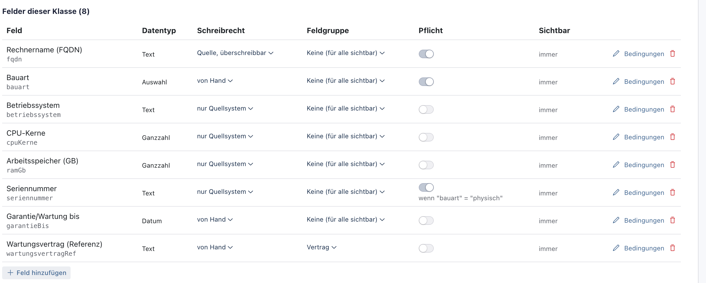Click pencil icon in Wartungsvertrag (Referenz) row
Image resolution: width=706 pixels, height=283 pixels.
click(616, 248)
